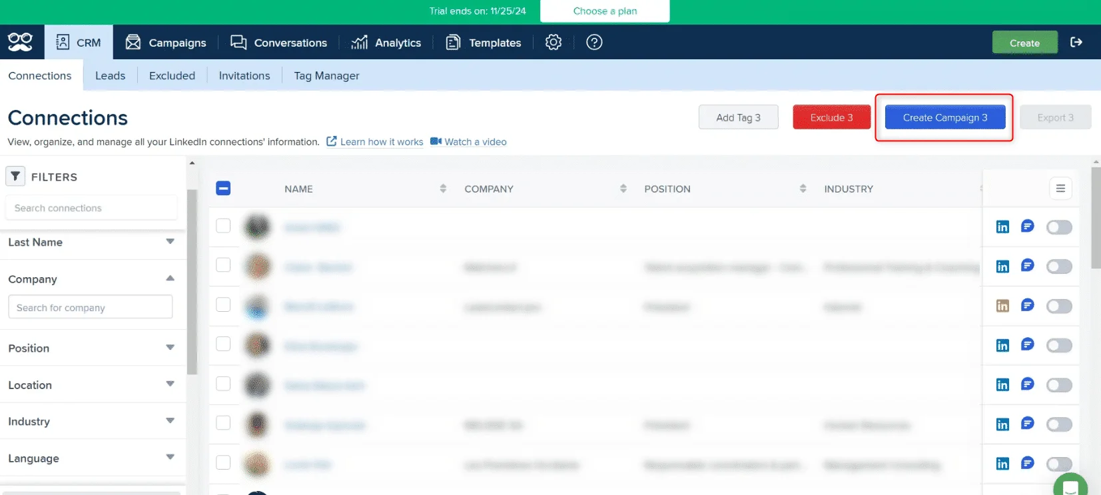This screenshot has width=1101, height=495.
Task: Switch to the Excluded tab
Action: [x=172, y=75]
